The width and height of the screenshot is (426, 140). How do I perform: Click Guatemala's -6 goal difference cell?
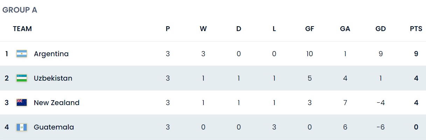tap(380, 127)
